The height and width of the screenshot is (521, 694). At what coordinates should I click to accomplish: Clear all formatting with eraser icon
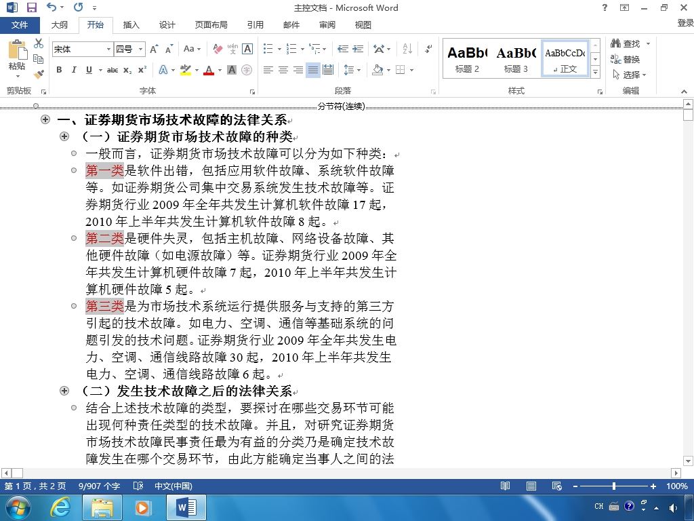tap(218, 49)
